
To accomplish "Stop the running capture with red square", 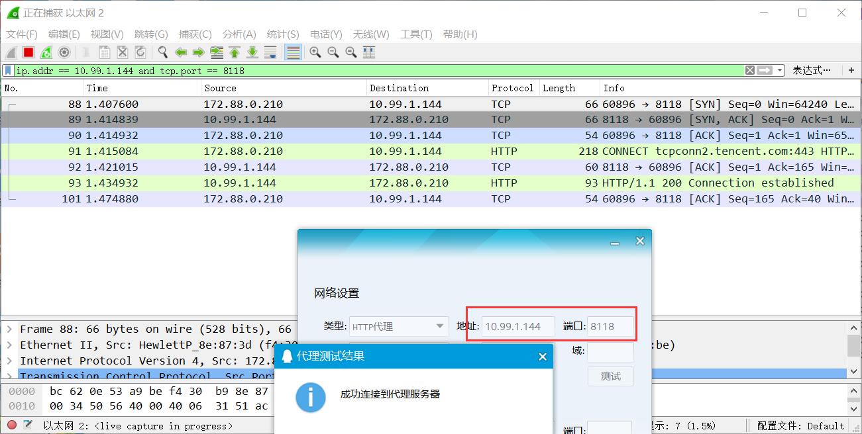I will 28,52.
